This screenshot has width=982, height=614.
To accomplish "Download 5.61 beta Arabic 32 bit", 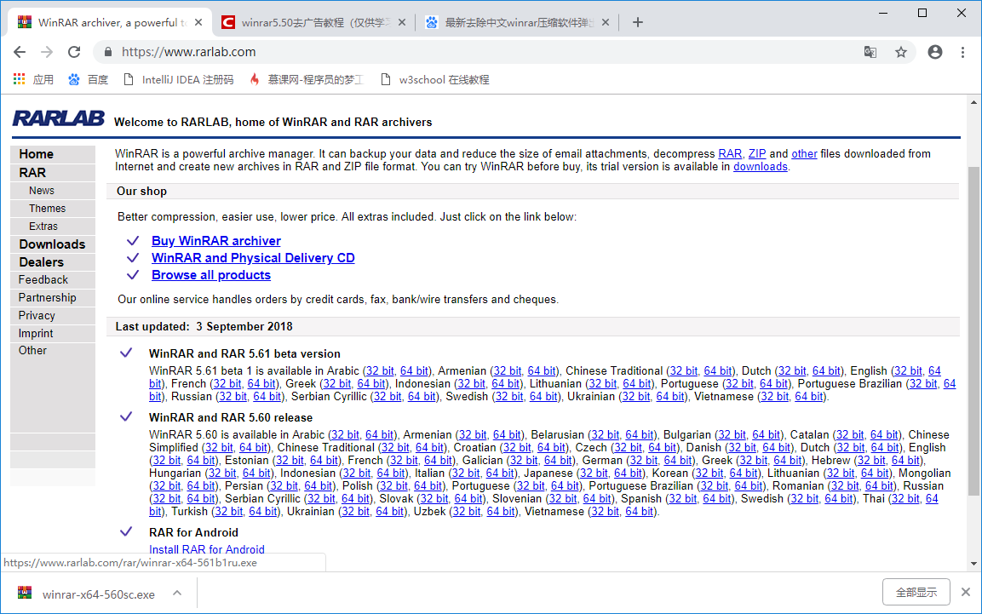I will coord(380,371).
